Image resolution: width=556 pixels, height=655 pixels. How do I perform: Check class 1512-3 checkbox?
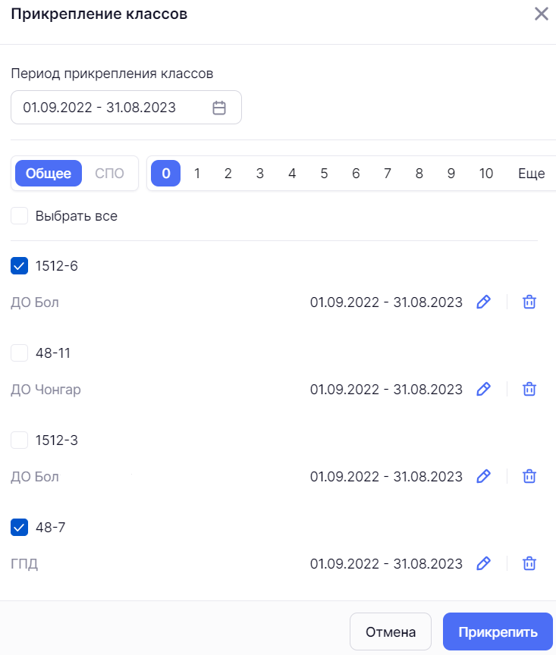coord(19,440)
